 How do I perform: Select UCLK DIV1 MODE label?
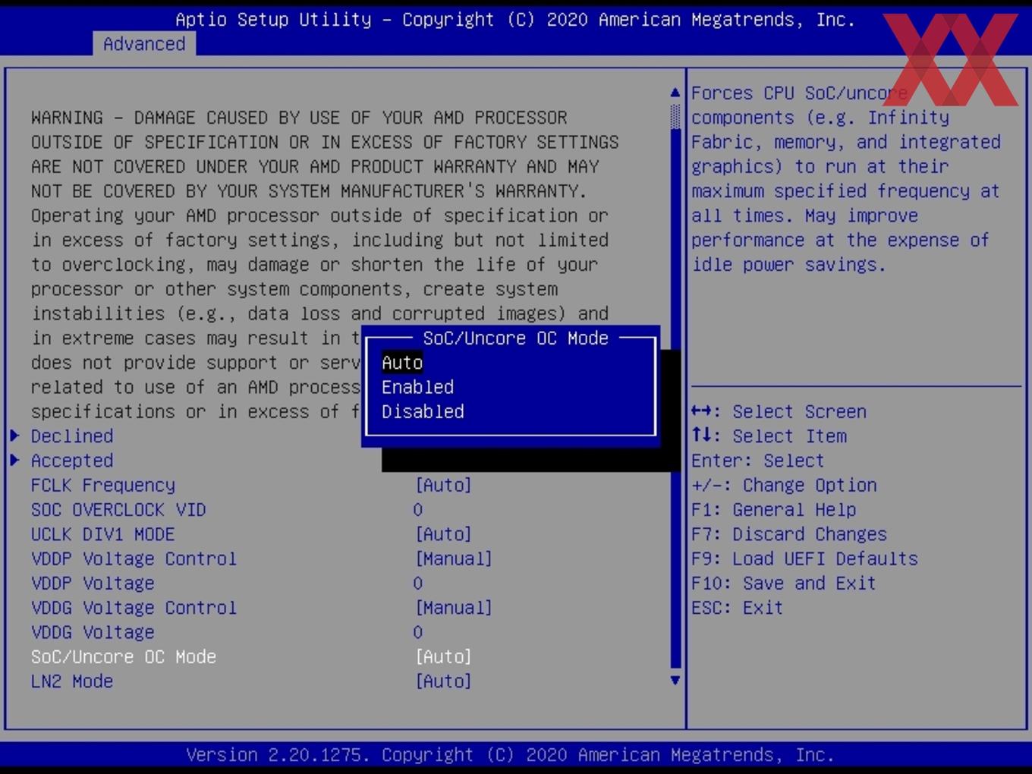click(103, 534)
